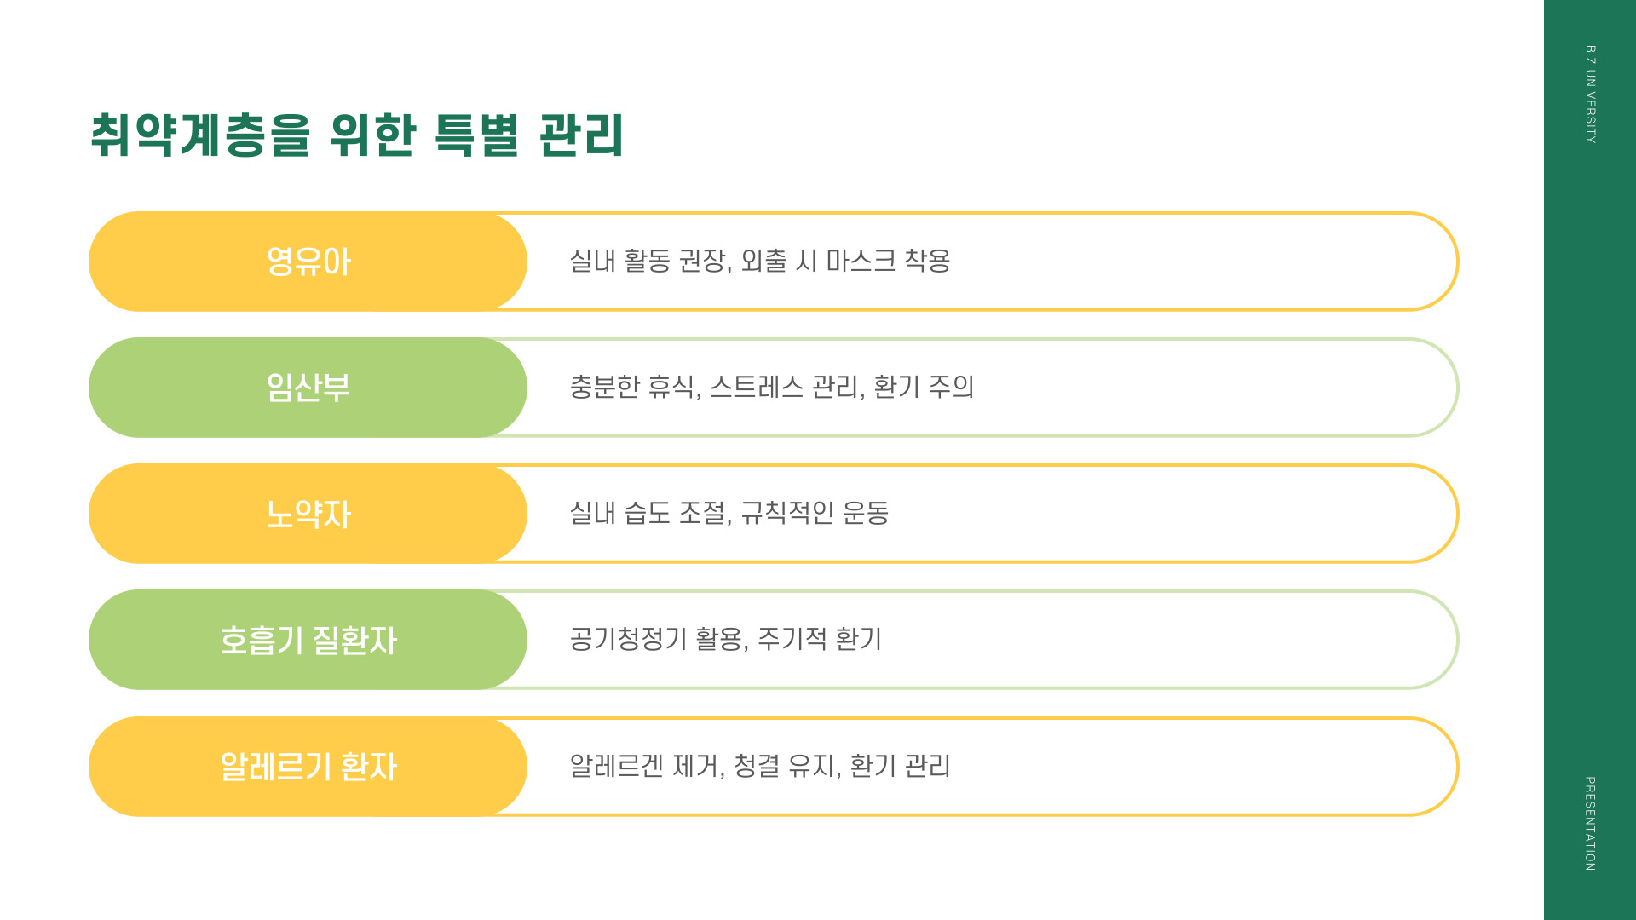Select the text 충분한 휴식, 스트레스 관리, 환기 주의
1636x920 pixels.
pos(772,387)
